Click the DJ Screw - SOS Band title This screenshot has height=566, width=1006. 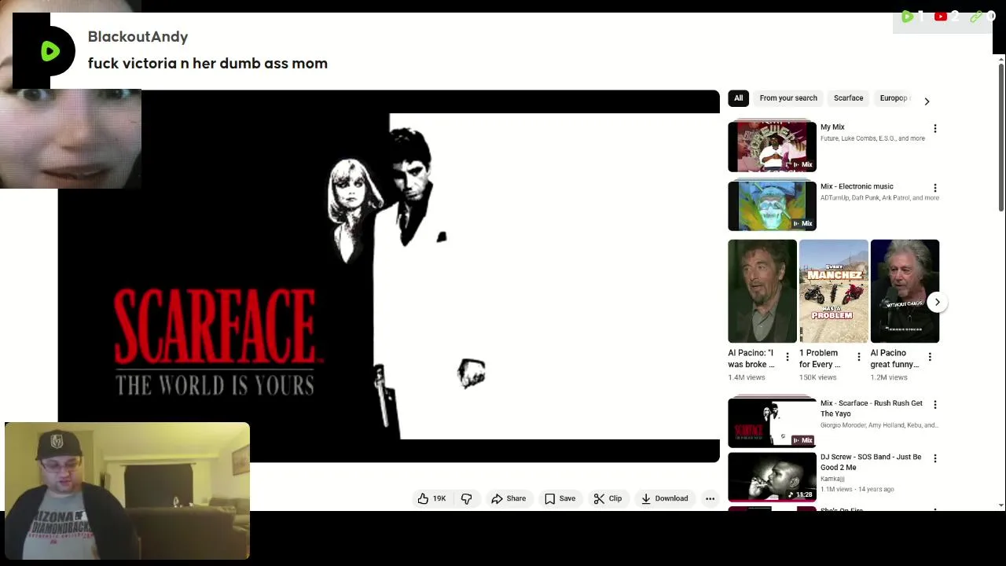click(871, 462)
